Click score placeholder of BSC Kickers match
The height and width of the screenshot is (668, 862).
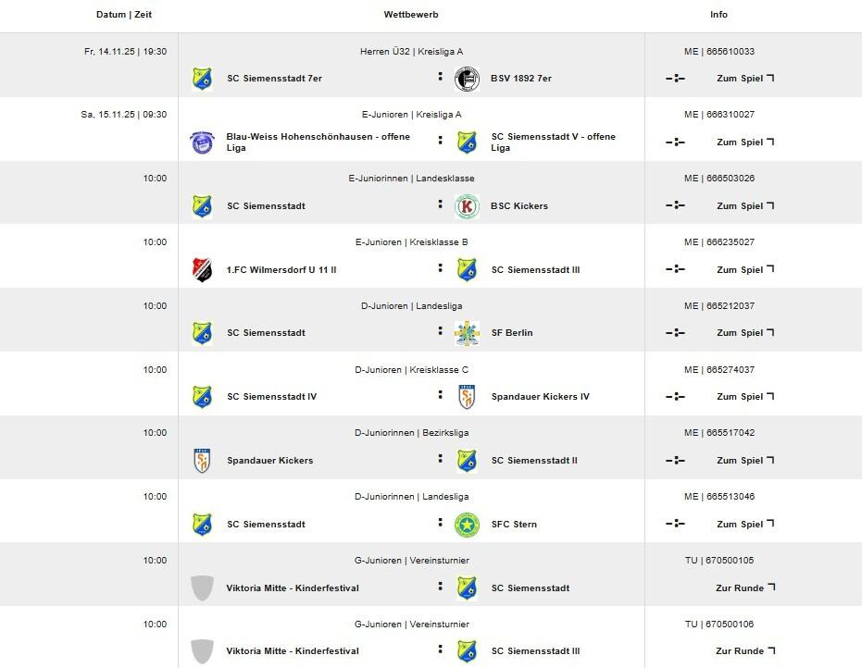click(x=675, y=206)
